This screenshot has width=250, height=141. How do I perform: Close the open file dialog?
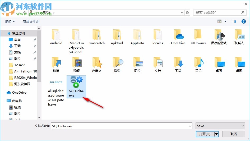click(x=246, y=4)
